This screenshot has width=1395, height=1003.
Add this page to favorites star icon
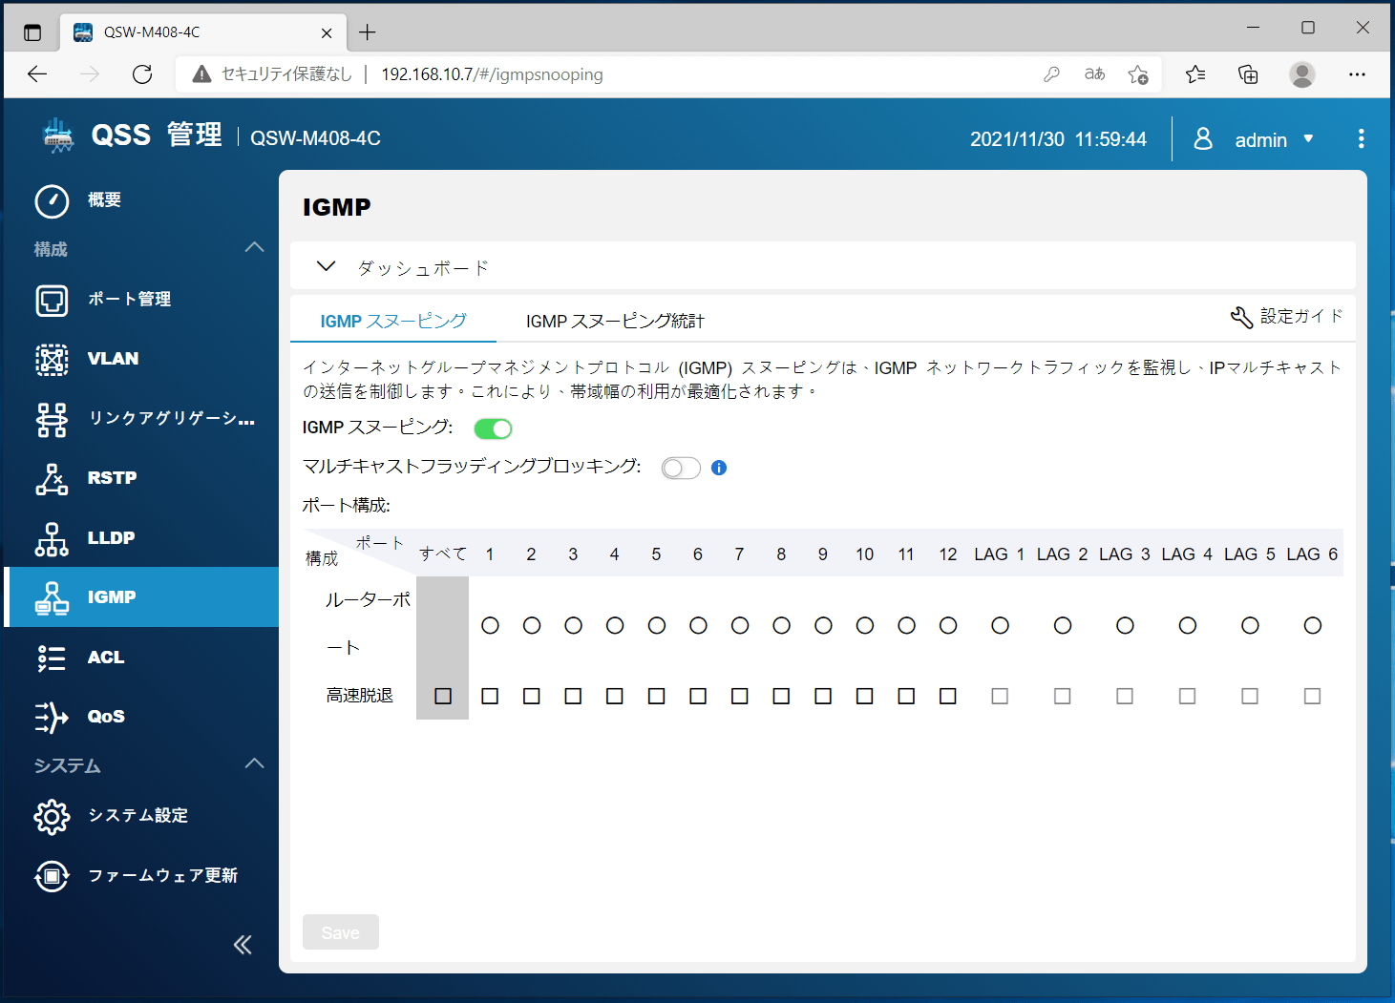1138,74
